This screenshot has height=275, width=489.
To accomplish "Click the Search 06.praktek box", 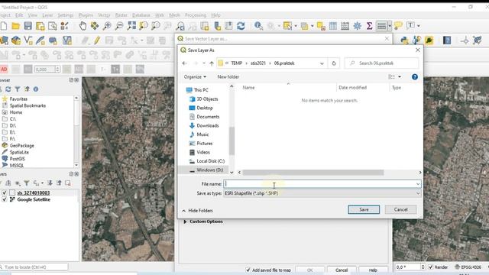I will pos(381,63).
